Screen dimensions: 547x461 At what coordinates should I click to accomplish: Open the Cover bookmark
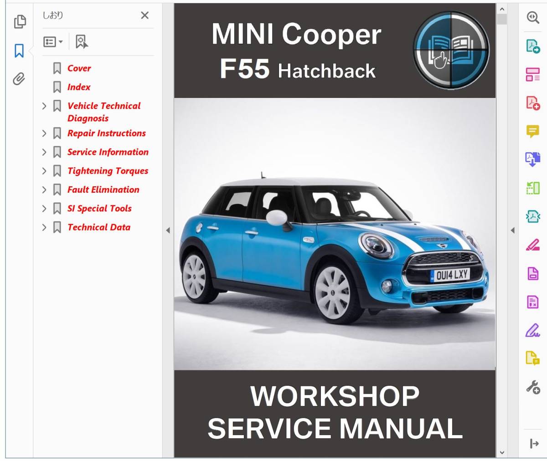(x=79, y=68)
